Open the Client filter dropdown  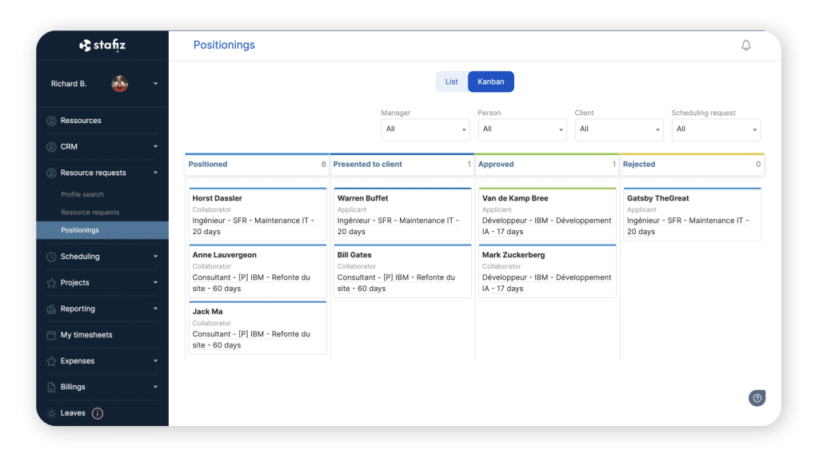point(619,129)
